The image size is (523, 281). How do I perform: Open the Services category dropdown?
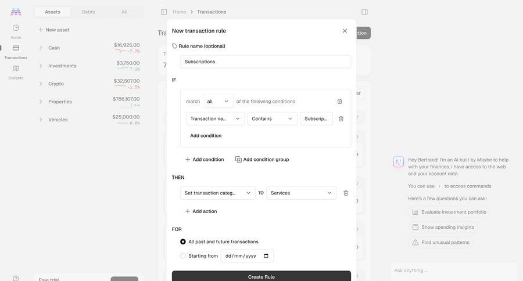click(x=301, y=193)
